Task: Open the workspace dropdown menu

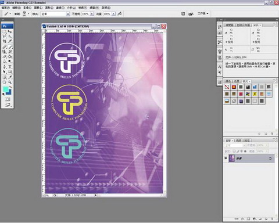Action: tap(203, 13)
